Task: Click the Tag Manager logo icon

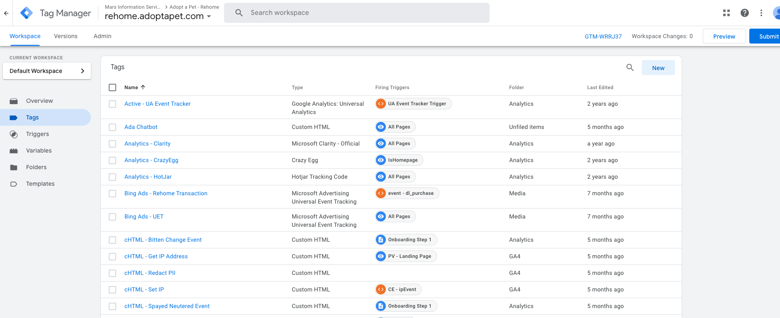Action: [27, 13]
